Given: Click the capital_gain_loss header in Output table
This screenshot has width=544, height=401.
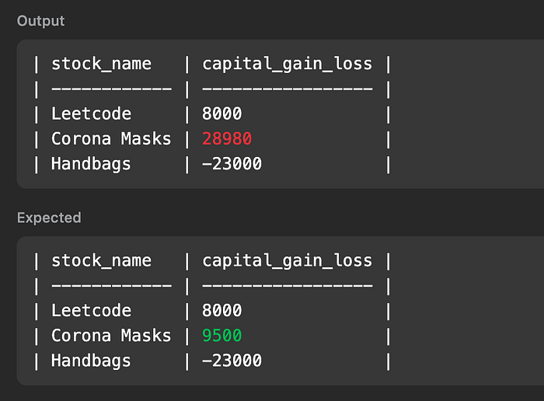Looking at the screenshot, I should click(288, 65).
